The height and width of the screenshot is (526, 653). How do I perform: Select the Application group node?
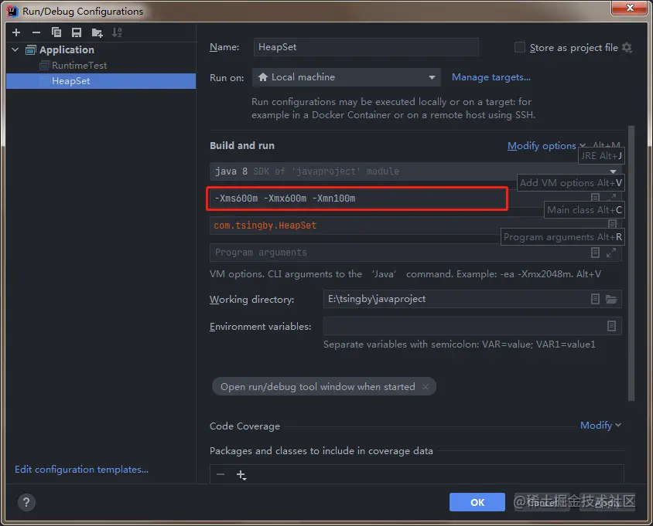tap(67, 50)
